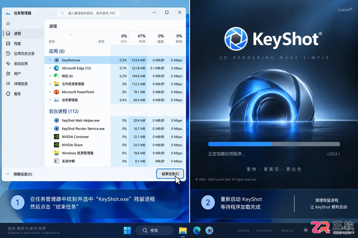Image resolution: width=358 pixels, height=238 pixels.
Task: Click the 321.8 MB memory value
Action: tap(139, 68)
